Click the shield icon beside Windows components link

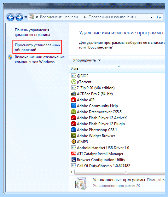[x=10, y=57]
